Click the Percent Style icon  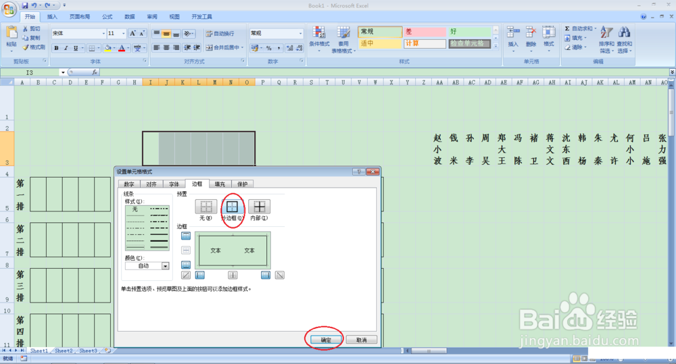(x=268, y=48)
